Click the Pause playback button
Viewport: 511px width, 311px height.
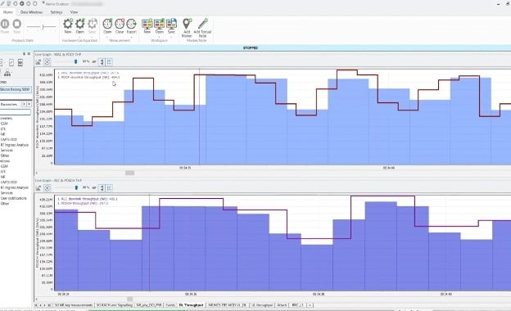point(5,24)
